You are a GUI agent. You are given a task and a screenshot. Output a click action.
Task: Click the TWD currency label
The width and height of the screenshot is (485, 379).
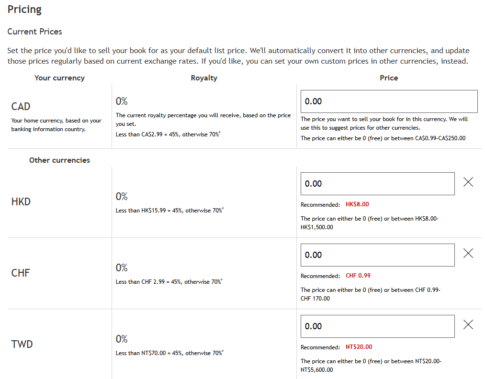point(22,344)
